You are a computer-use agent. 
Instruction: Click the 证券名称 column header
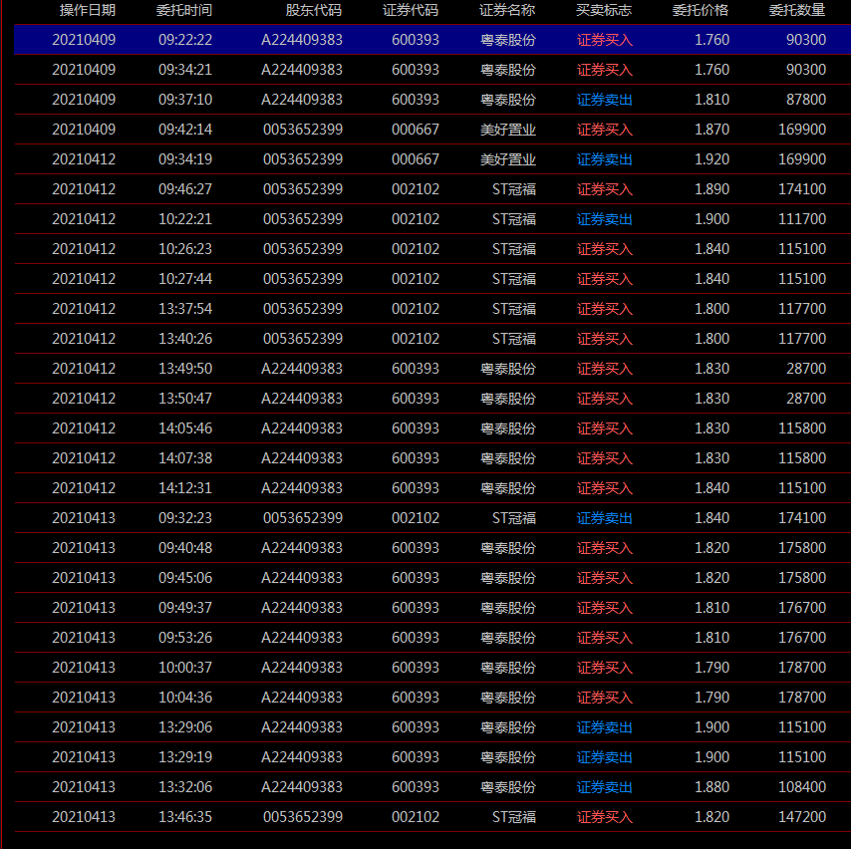507,10
